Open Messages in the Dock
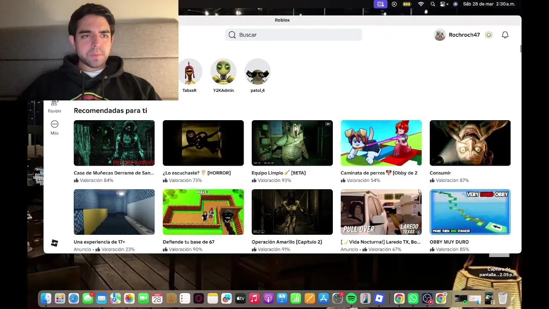549x309 pixels. (x=88, y=298)
